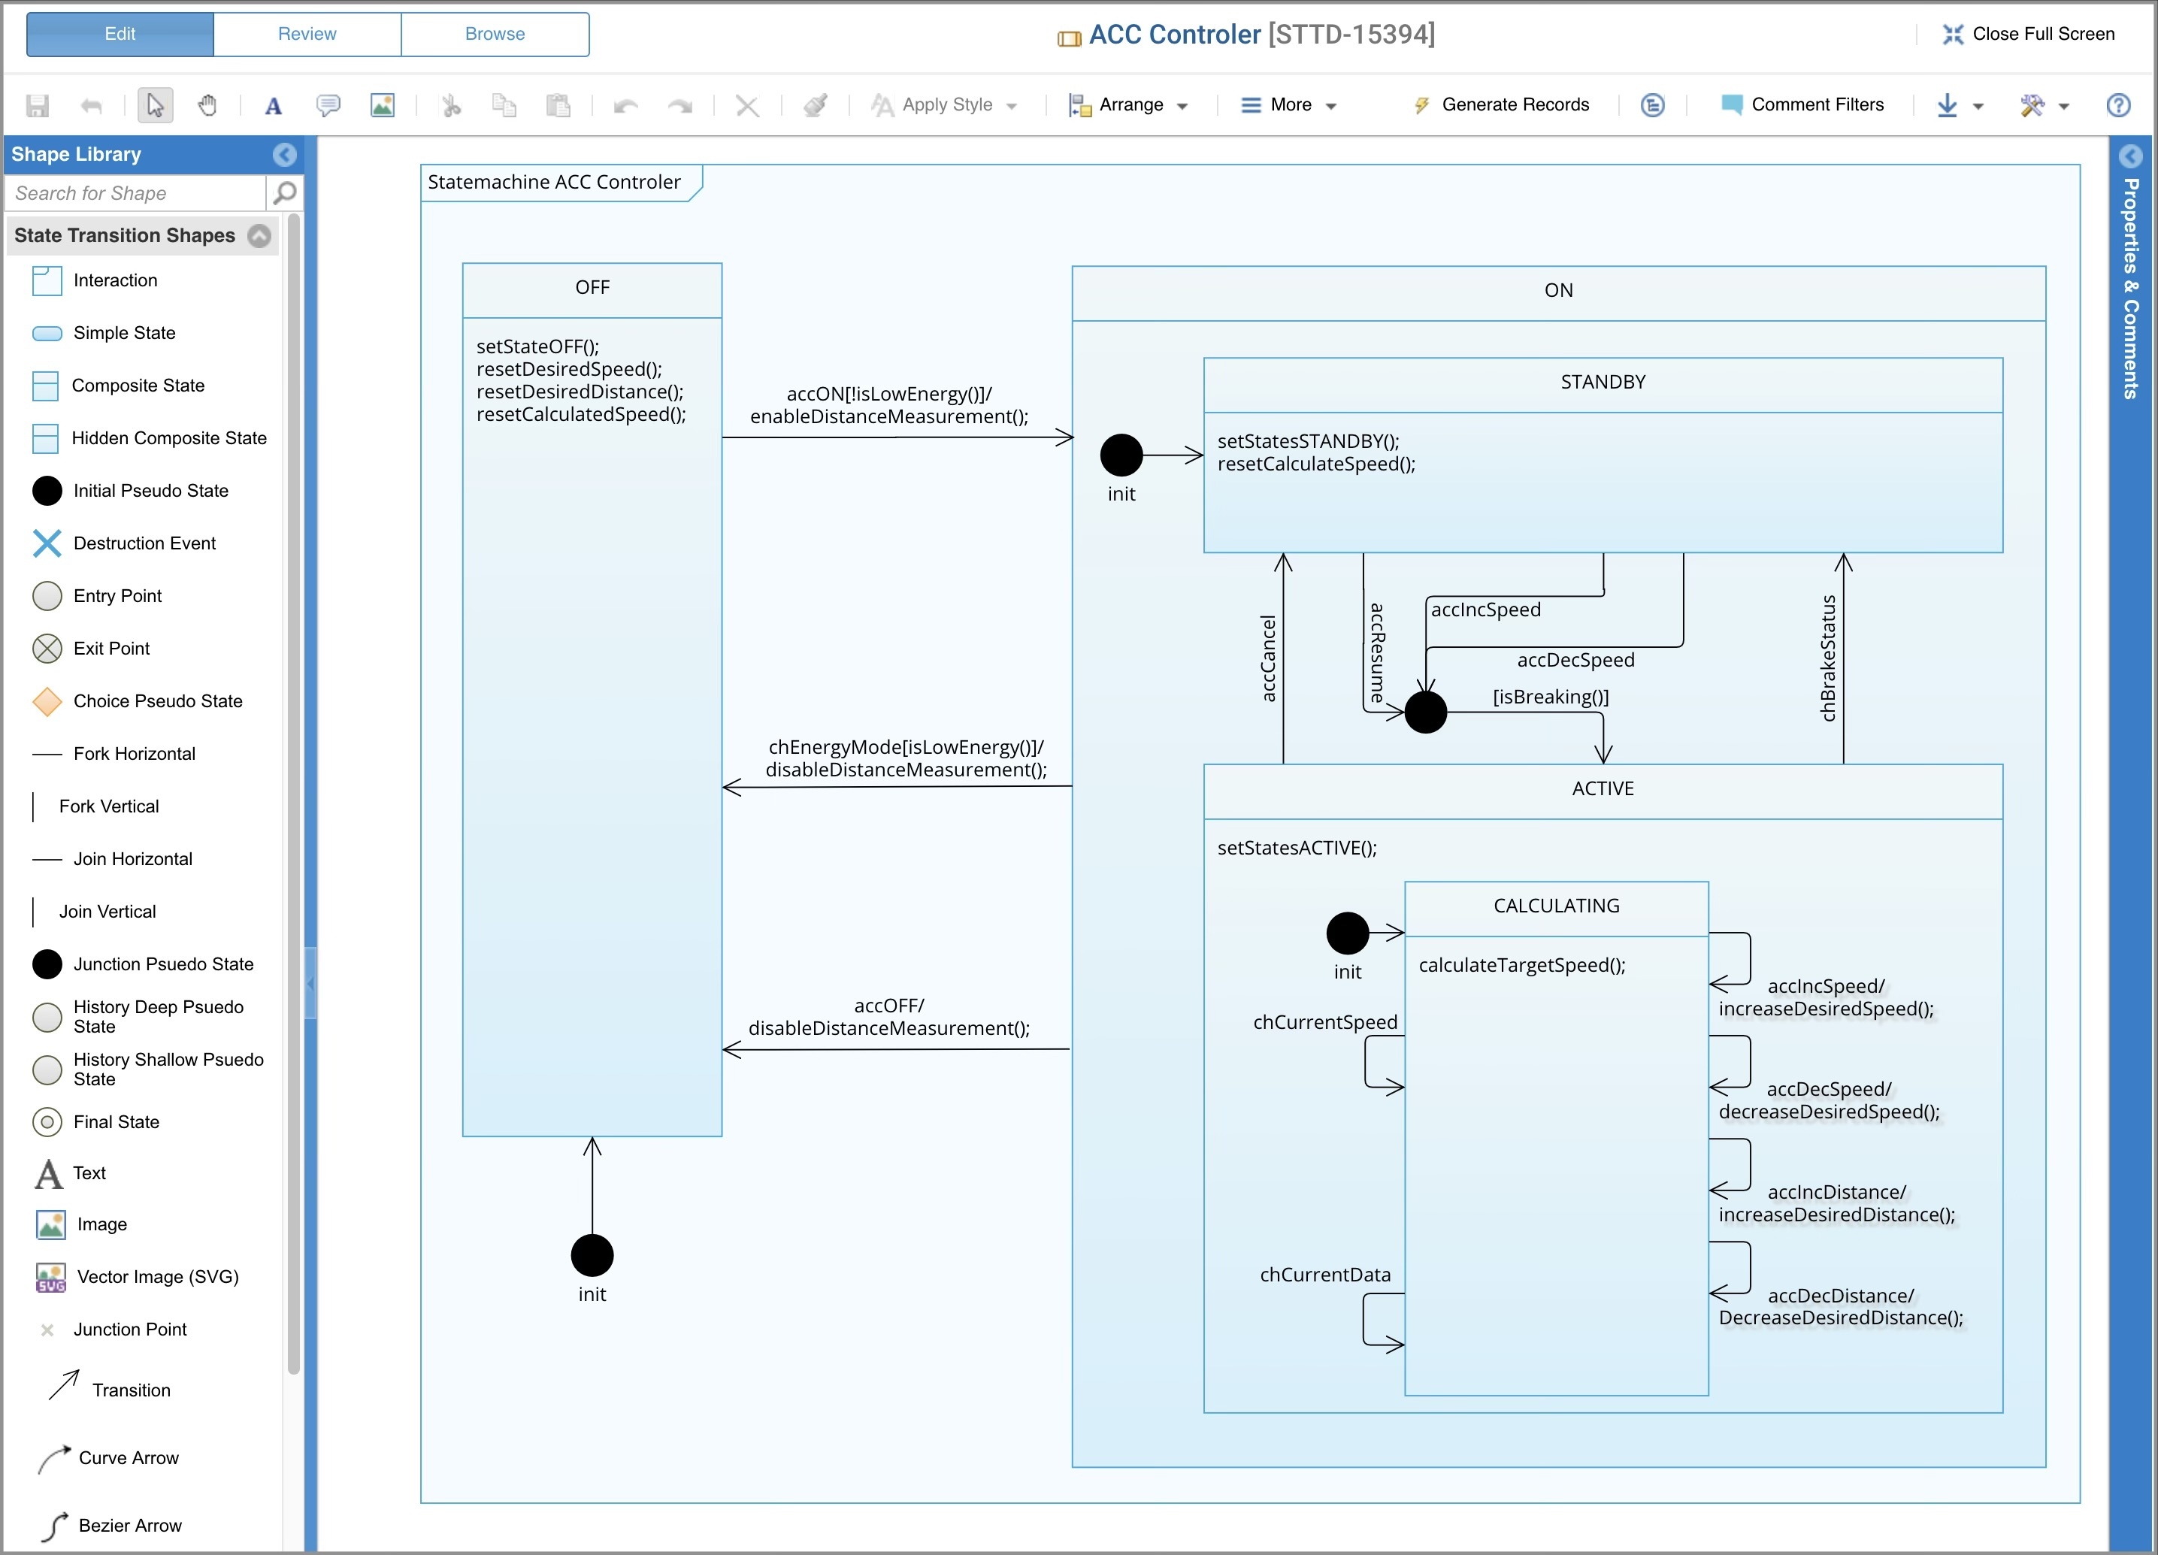Open the help question mark icon

tap(2118, 104)
